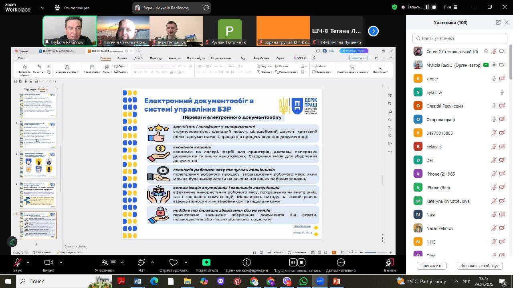
Task: Click the zoom slider in presentation status bar
Action: coord(377,252)
